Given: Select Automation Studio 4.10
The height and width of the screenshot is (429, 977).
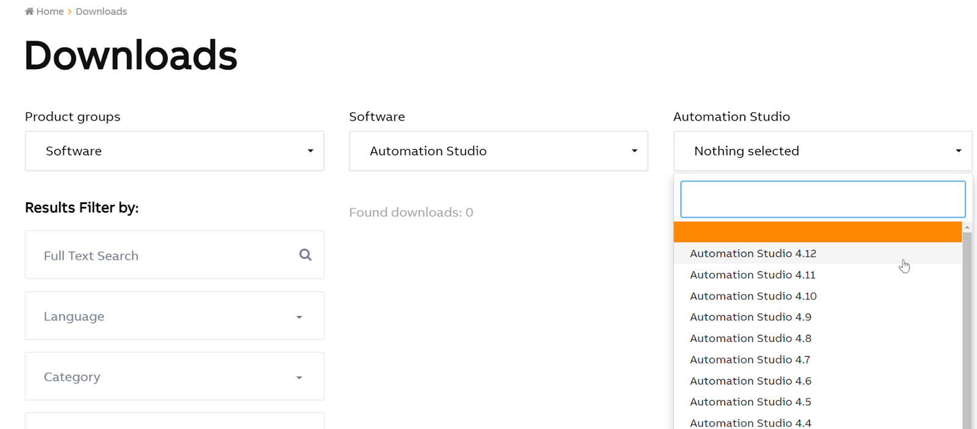Looking at the screenshot, I should pyautogui.click(x=818, y=296).
